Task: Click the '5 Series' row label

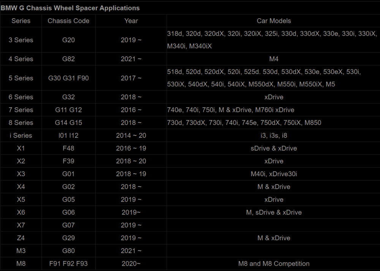Action: click(21, 78)
